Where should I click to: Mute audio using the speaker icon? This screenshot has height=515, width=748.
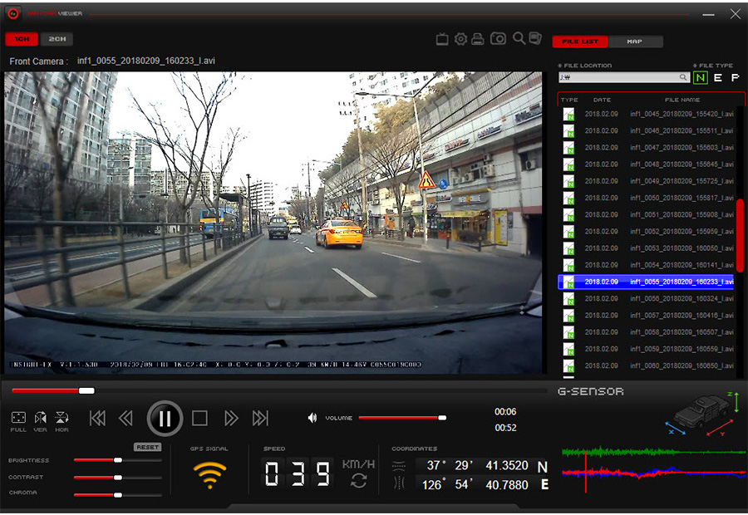click(x=312, y=418)
